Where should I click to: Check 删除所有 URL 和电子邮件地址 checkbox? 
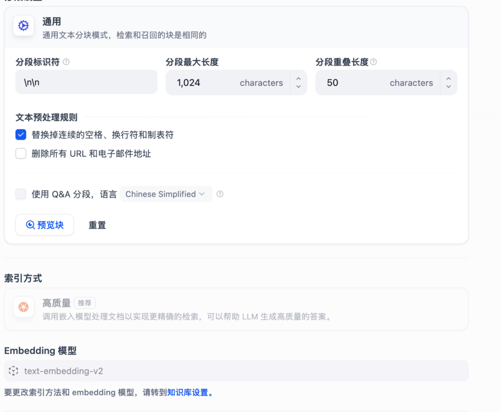(21, 153)
